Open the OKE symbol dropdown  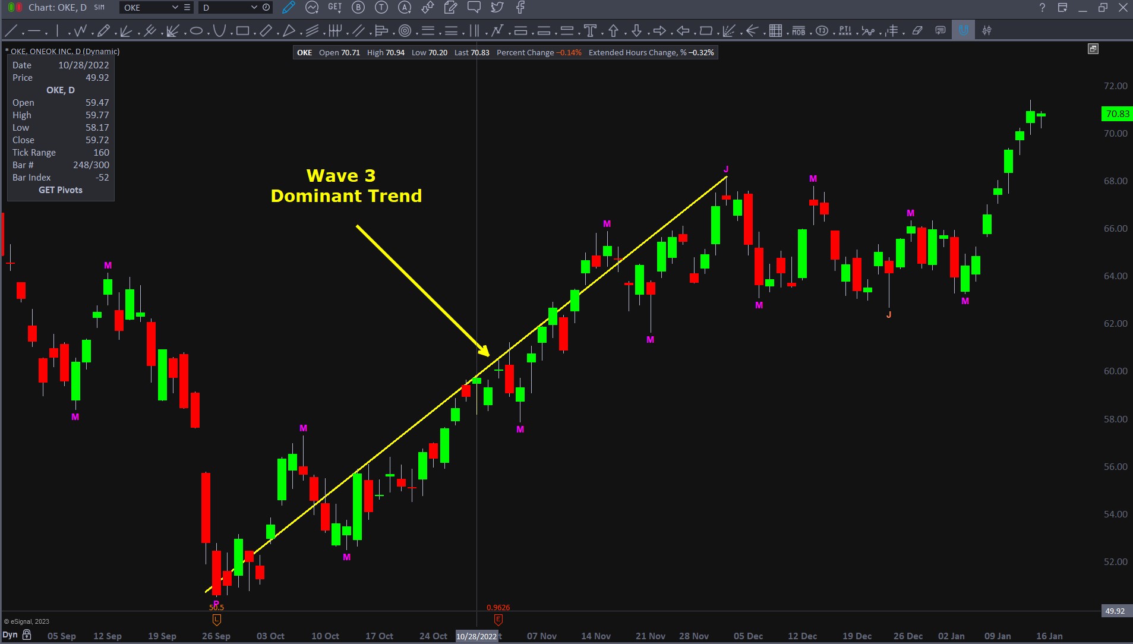175,8
